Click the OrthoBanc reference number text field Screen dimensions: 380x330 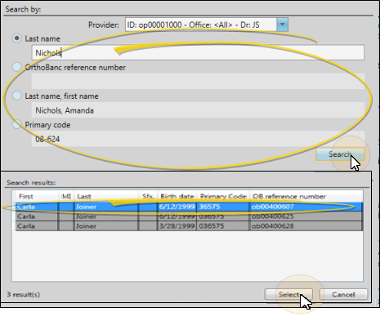pos(198,81)
